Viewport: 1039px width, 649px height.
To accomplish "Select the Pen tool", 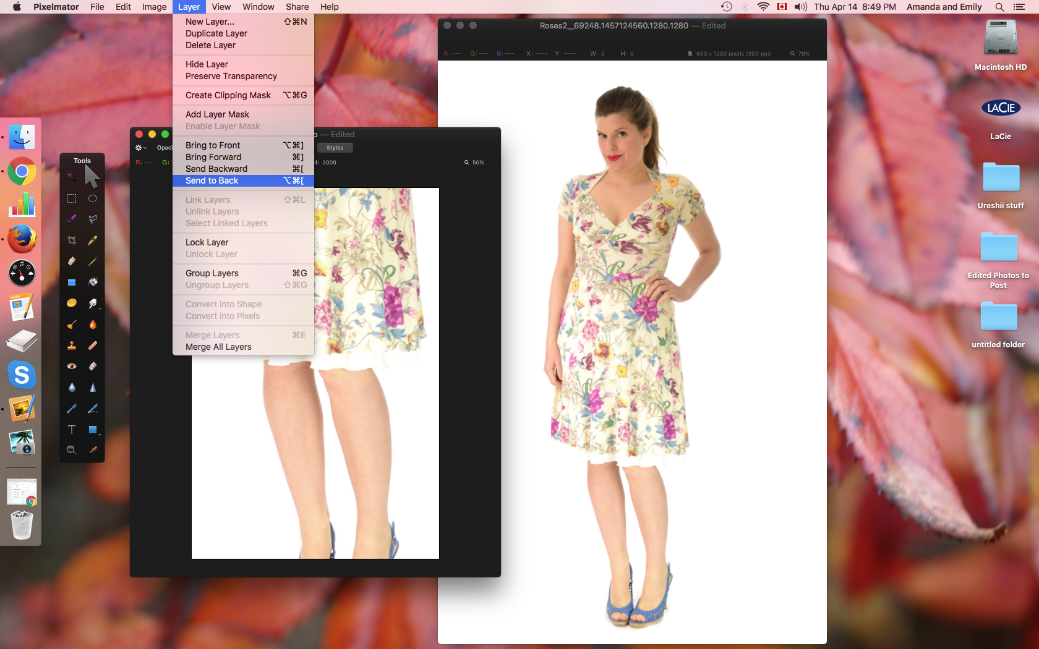I will tap(72, 409).
